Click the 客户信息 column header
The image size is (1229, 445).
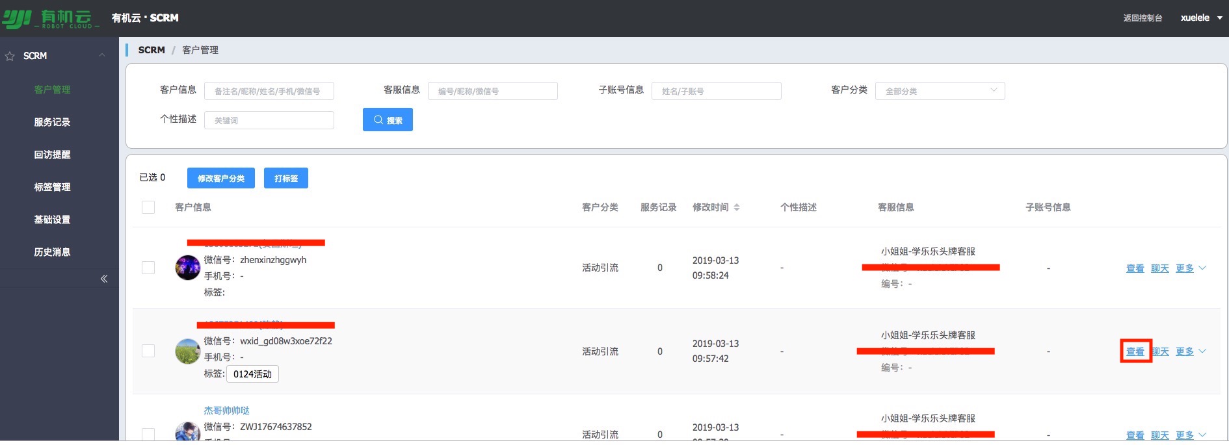point(193,207)
